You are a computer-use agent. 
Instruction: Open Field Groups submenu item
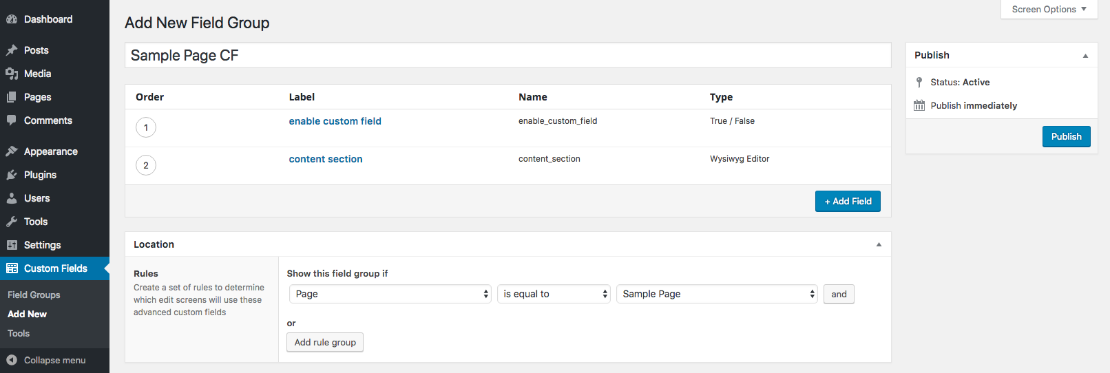[34, 295]
